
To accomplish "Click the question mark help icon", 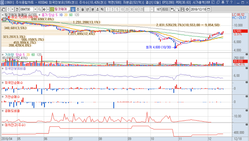I will pos(232,2).
